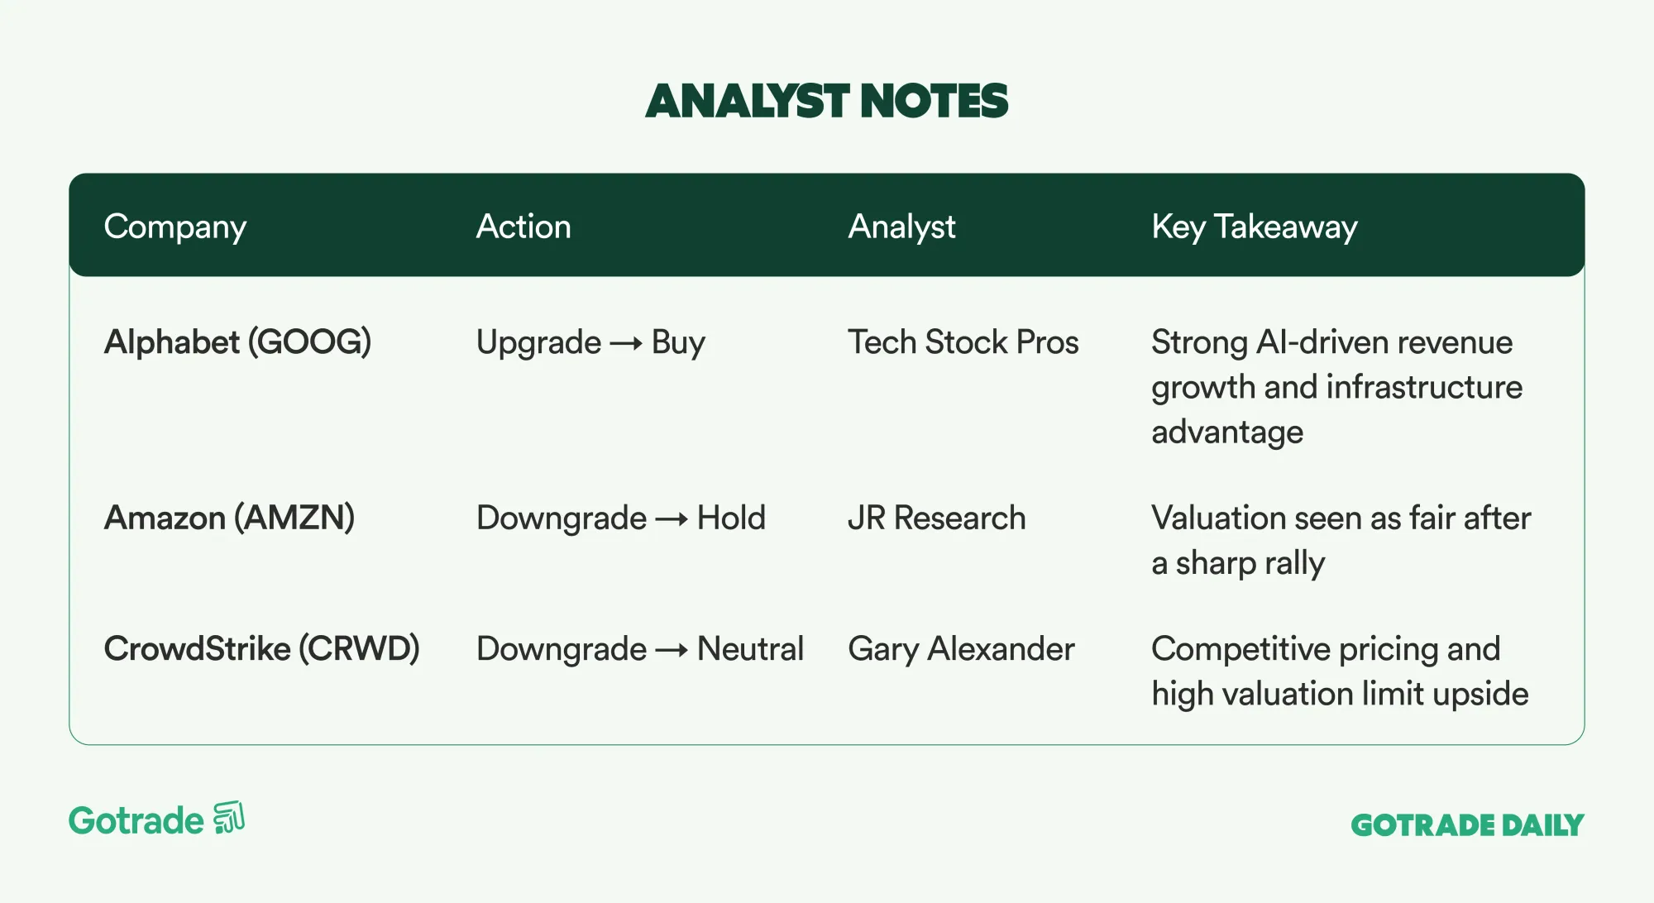
Task: Select the Company column header
Action: 175,227
